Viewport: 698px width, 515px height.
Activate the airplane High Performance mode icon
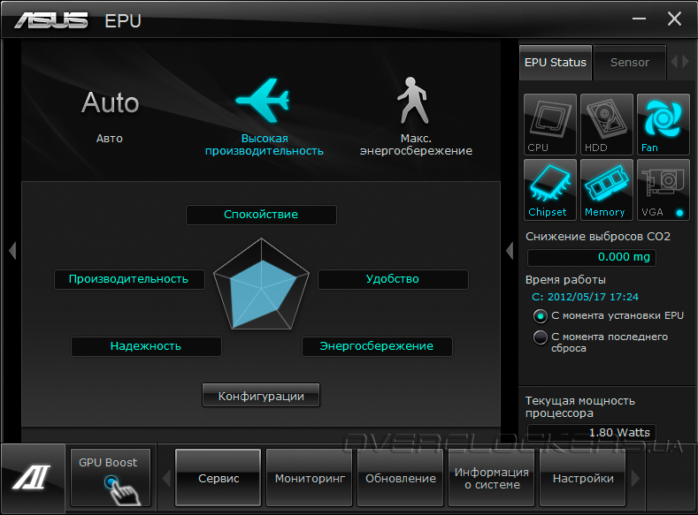tap(264, 101)
